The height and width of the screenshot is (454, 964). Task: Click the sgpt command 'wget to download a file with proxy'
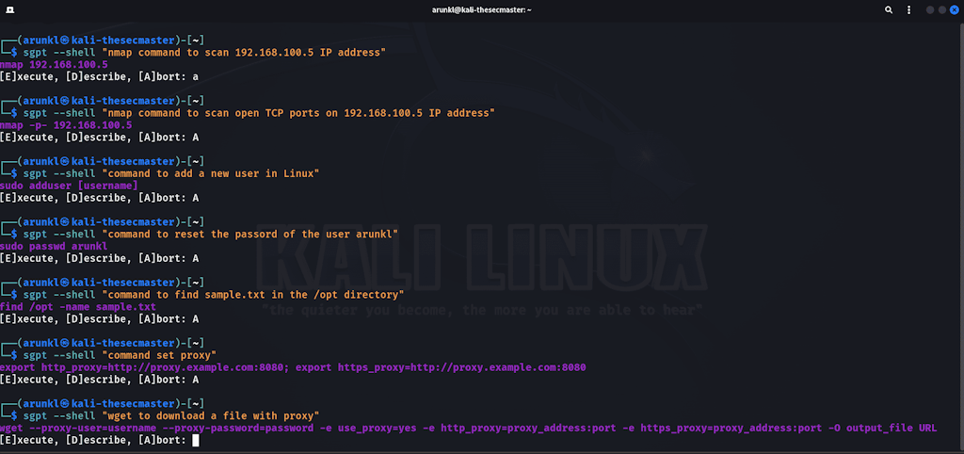tap(171, 416)
